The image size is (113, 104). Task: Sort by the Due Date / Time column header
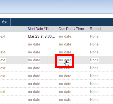[x=71, y=29]
